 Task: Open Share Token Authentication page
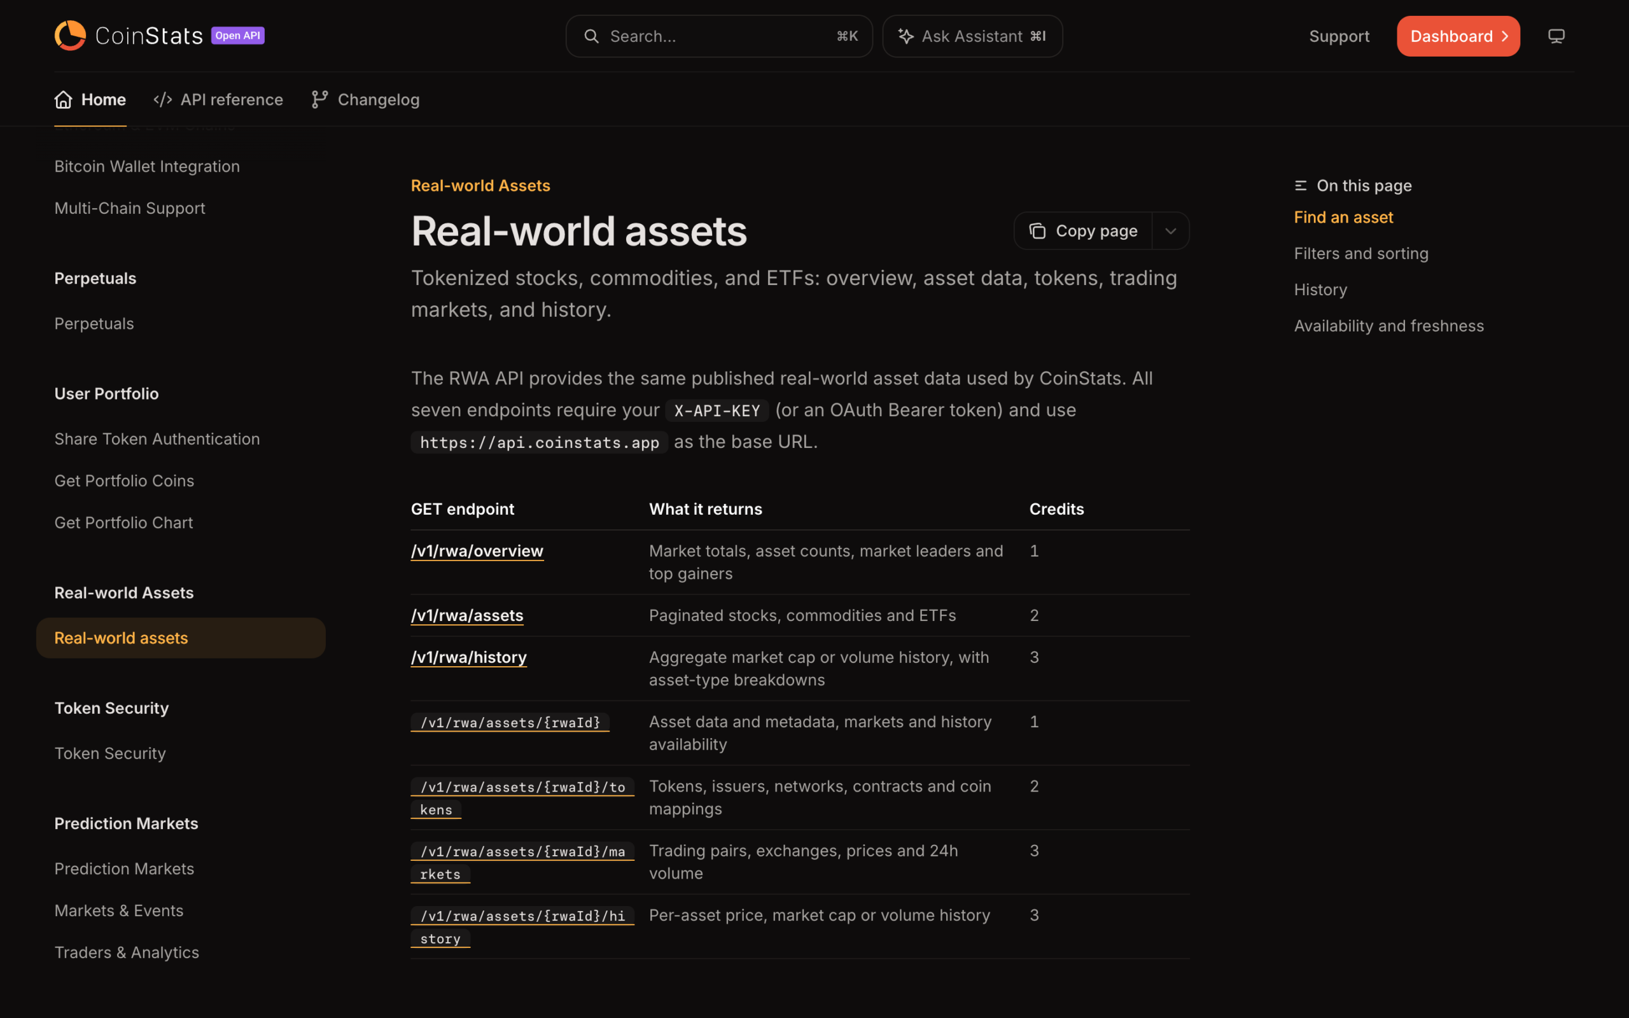coord(157,439)
